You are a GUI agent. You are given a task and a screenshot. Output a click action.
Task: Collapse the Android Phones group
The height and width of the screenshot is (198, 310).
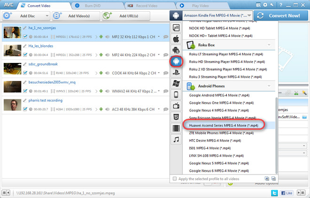pos(269,86)
